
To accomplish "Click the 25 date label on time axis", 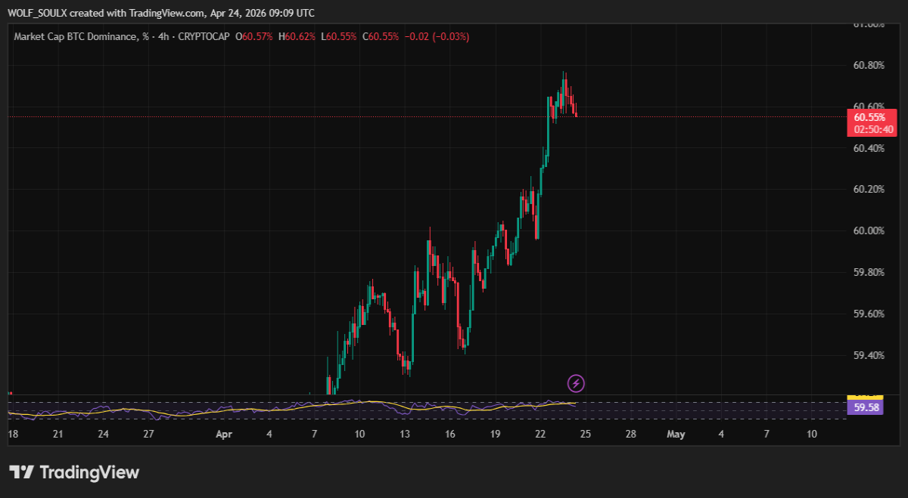I will pos(586,435).
